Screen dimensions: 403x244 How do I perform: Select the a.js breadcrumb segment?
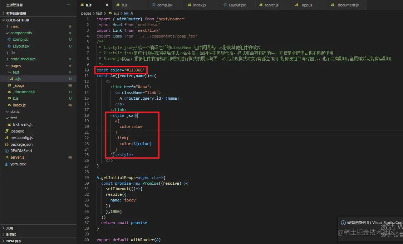[116, 13]
